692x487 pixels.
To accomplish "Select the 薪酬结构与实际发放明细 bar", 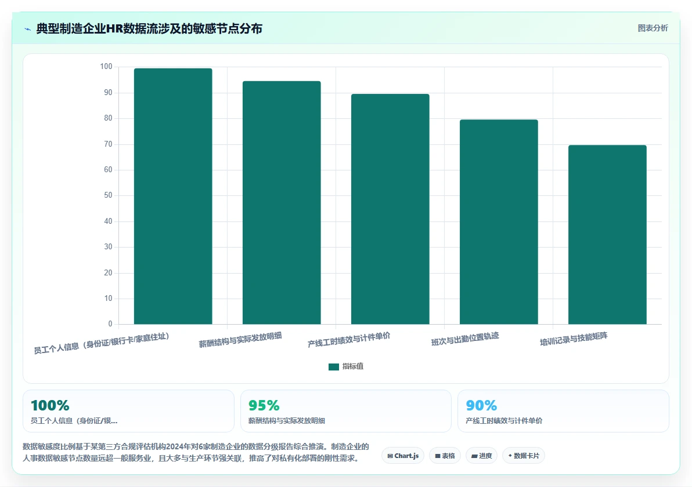I will (x=282, y=203).
